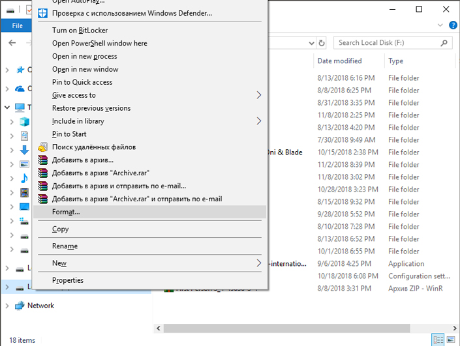Choose Open PowerShell window here
Screen dimensions: 460x346
click(x=149, y=44)
